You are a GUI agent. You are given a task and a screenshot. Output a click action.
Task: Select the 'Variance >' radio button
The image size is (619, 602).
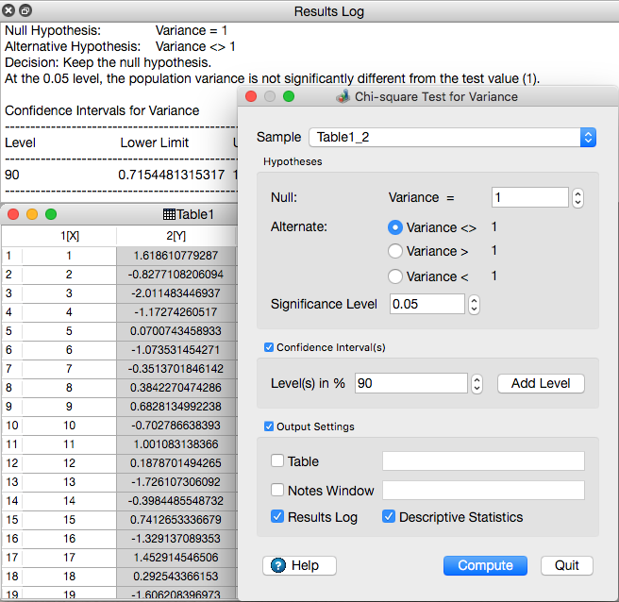point(395,251)
